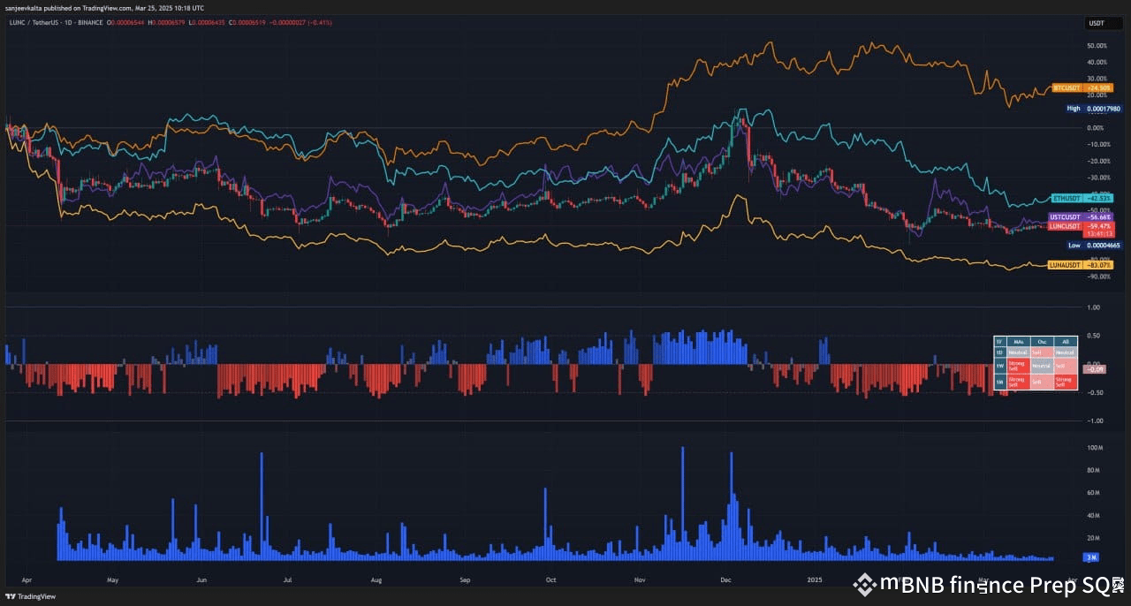Click the LUNCUSDT label with countdown timer
The image size is (1131, 606).
tap(1079, 230)
